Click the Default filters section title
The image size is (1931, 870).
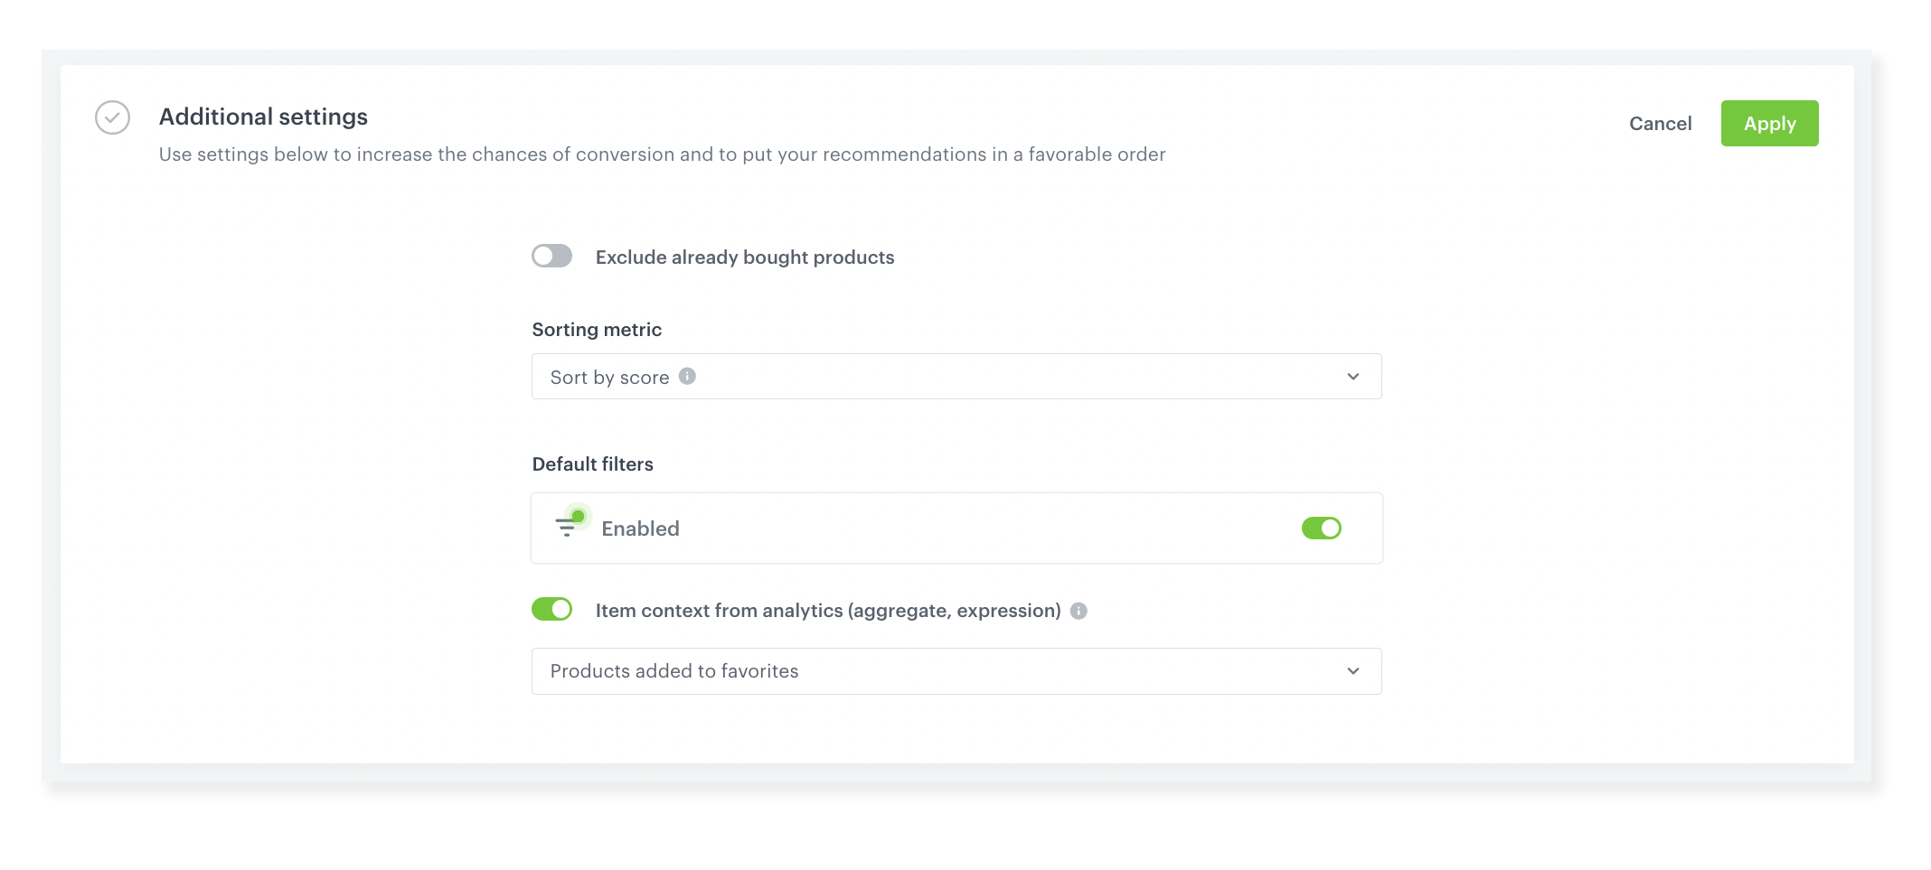tap(592, 463)
